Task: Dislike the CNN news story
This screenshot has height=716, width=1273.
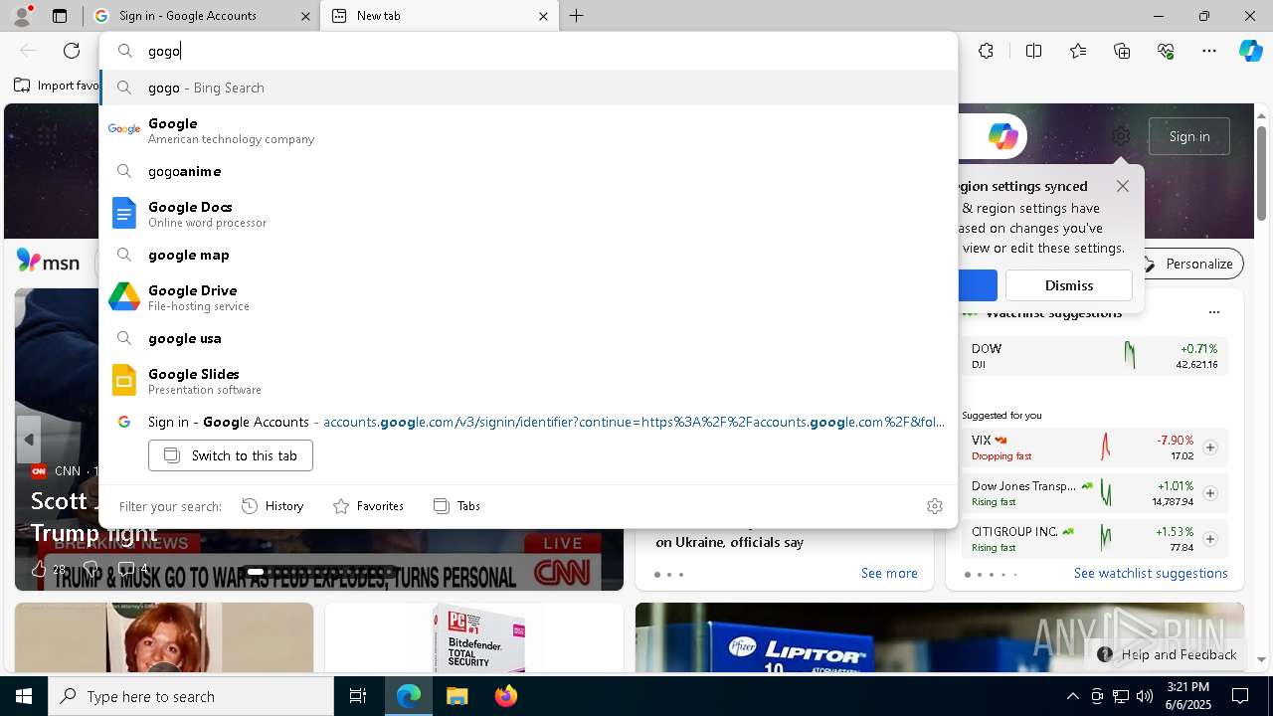Action: (x=91, y=569)
